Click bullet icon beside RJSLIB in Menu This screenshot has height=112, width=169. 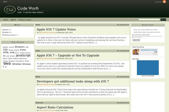(3, 32)
